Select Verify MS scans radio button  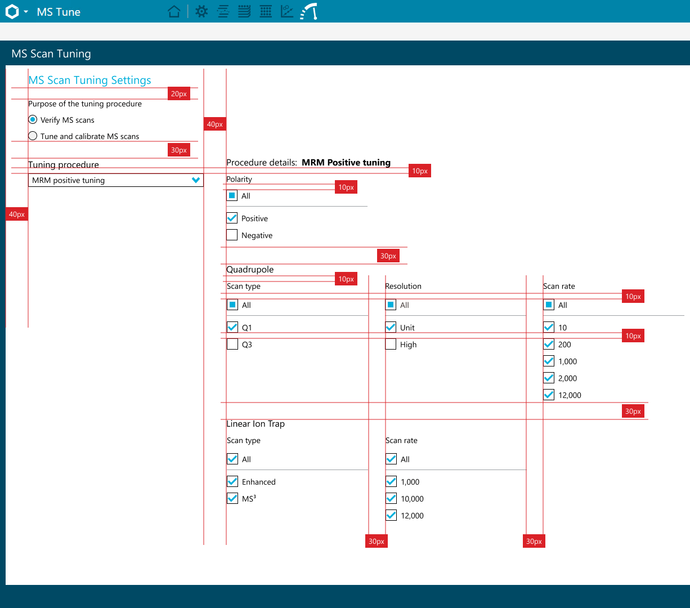[33, 119]
